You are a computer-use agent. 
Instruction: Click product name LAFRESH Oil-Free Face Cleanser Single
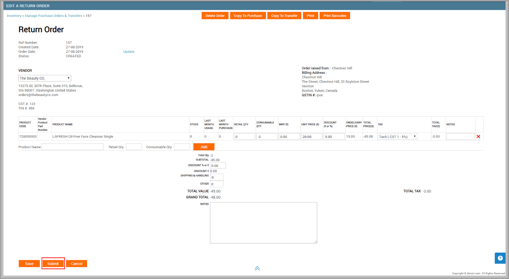pos(83,137)
